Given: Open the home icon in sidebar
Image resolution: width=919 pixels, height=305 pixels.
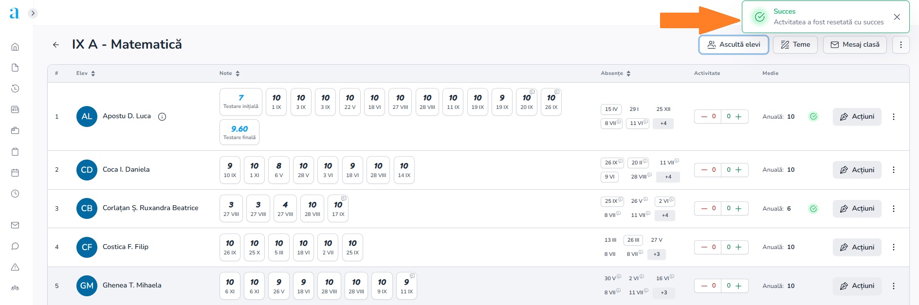Looking at the screenshot, I should click(x=15, y=47).
